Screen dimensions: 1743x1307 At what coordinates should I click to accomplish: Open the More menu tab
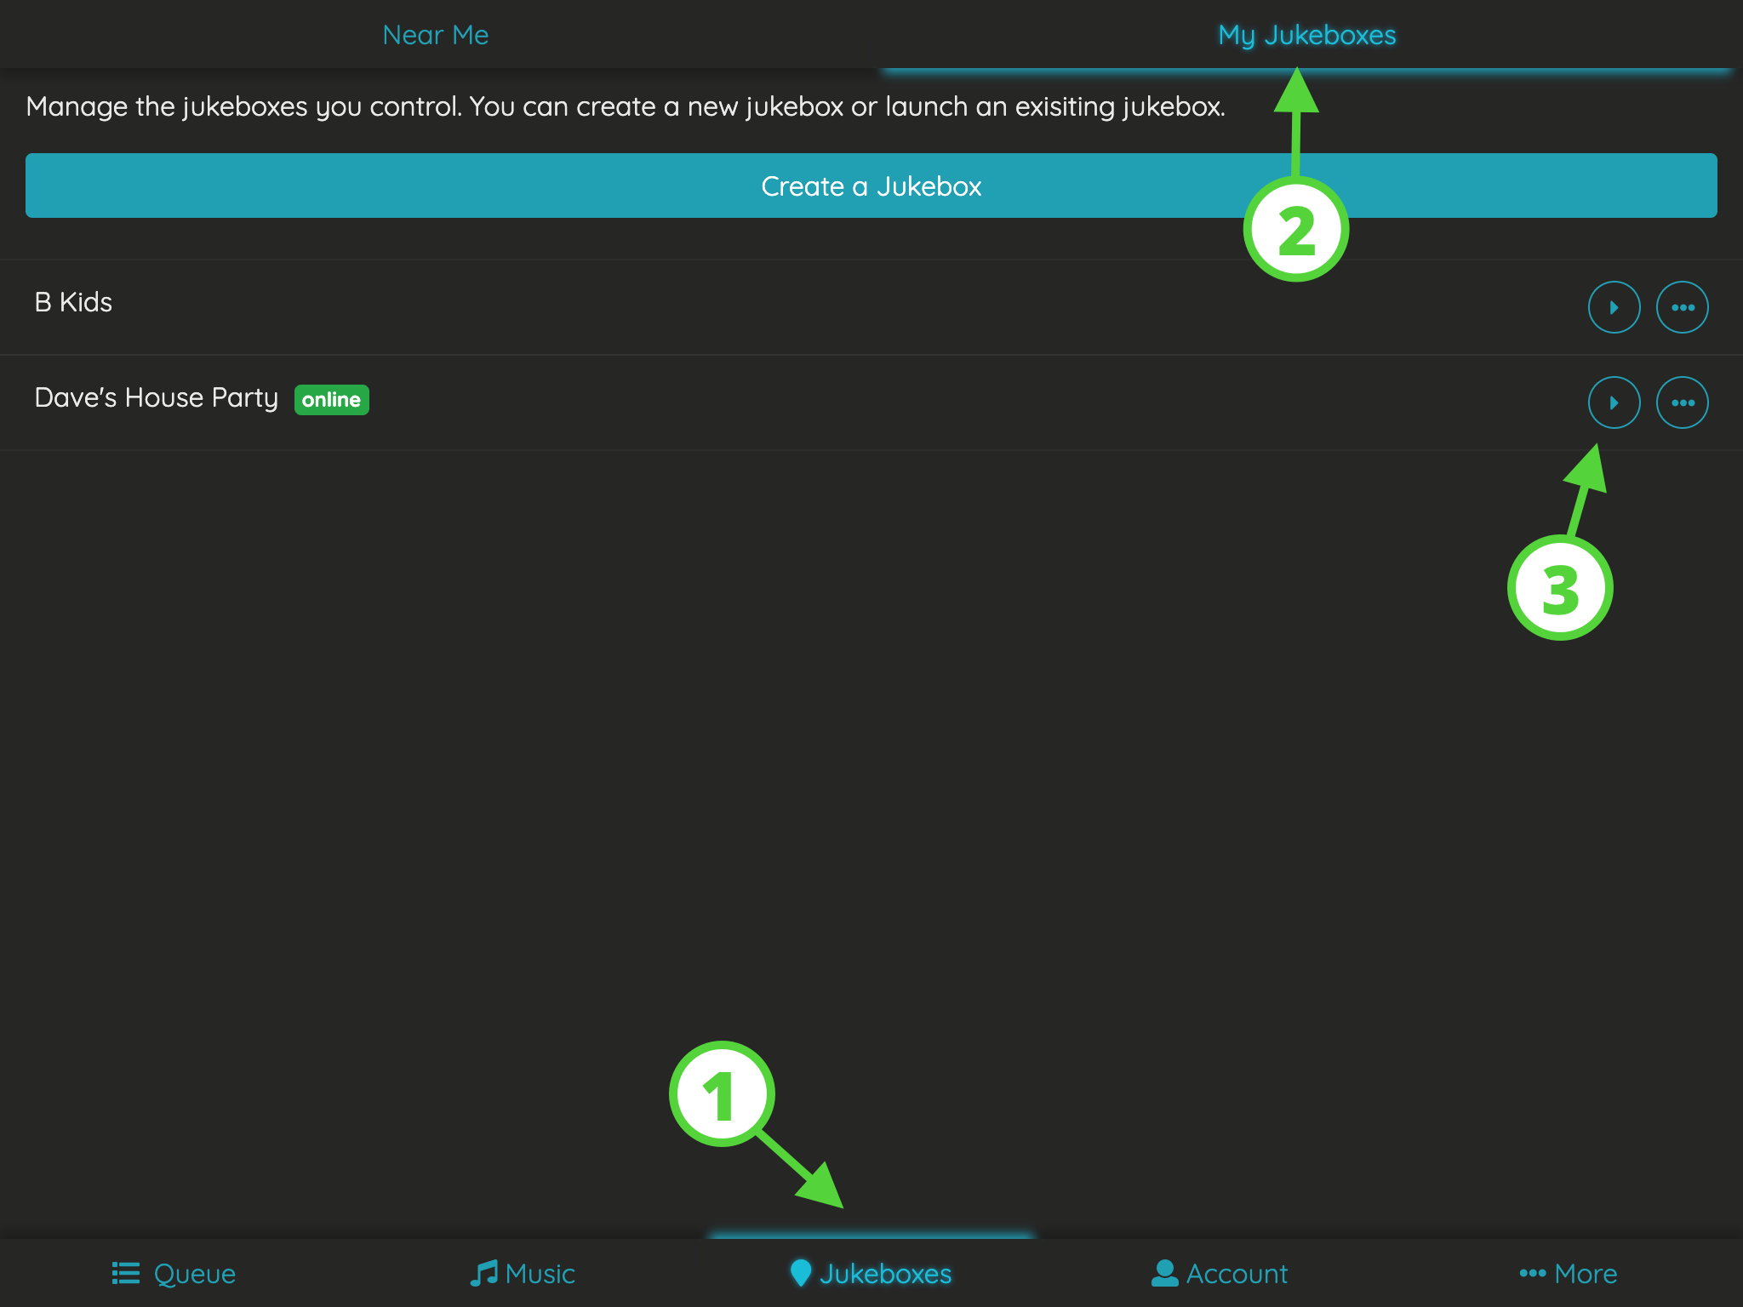(1569, 1274)
